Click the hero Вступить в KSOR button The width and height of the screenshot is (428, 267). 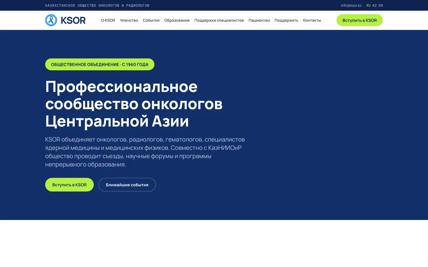coord(69,185)
